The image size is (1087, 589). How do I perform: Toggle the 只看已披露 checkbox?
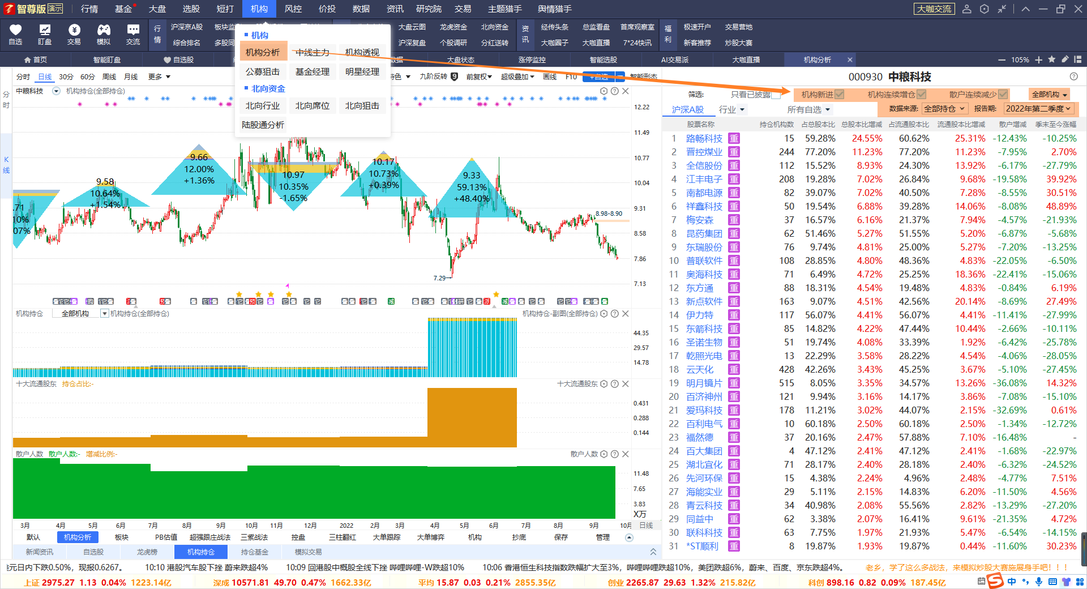pos(776,95)
